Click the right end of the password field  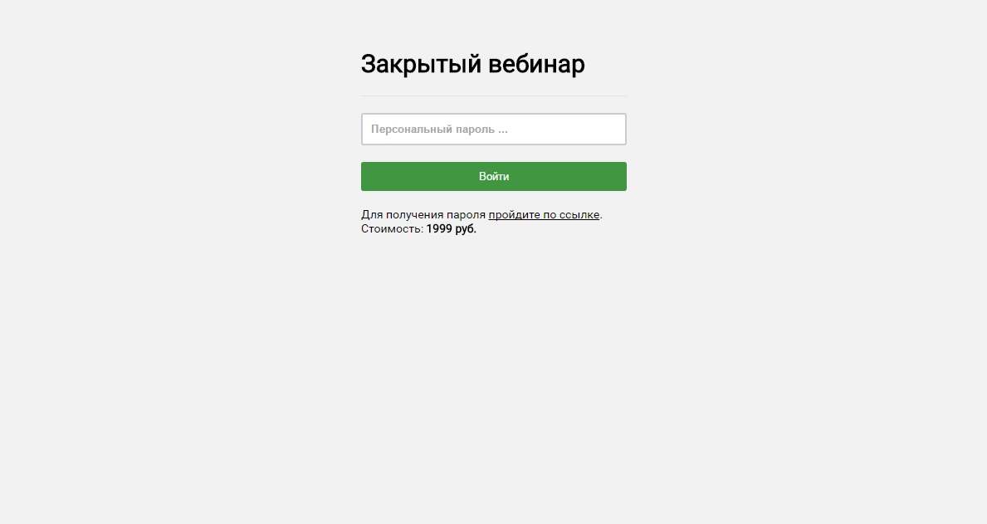tap(613, 129)
